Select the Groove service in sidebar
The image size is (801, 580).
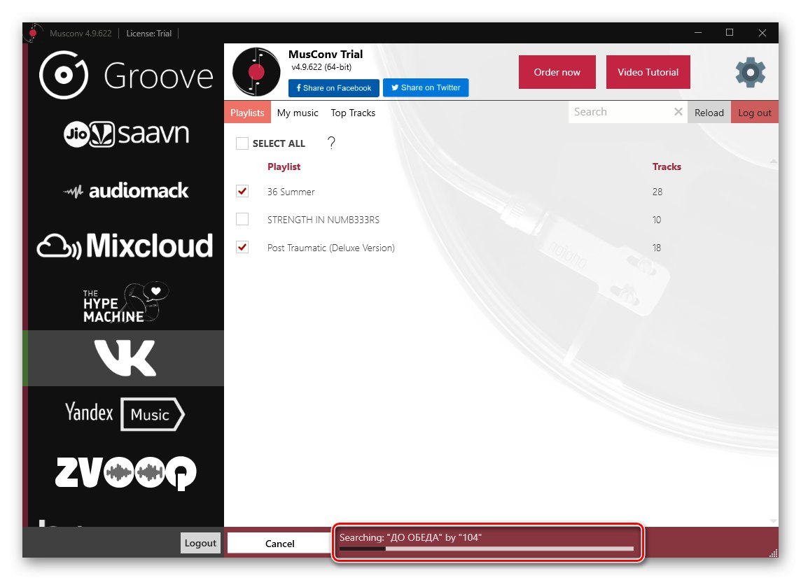(x=125, y=76)
